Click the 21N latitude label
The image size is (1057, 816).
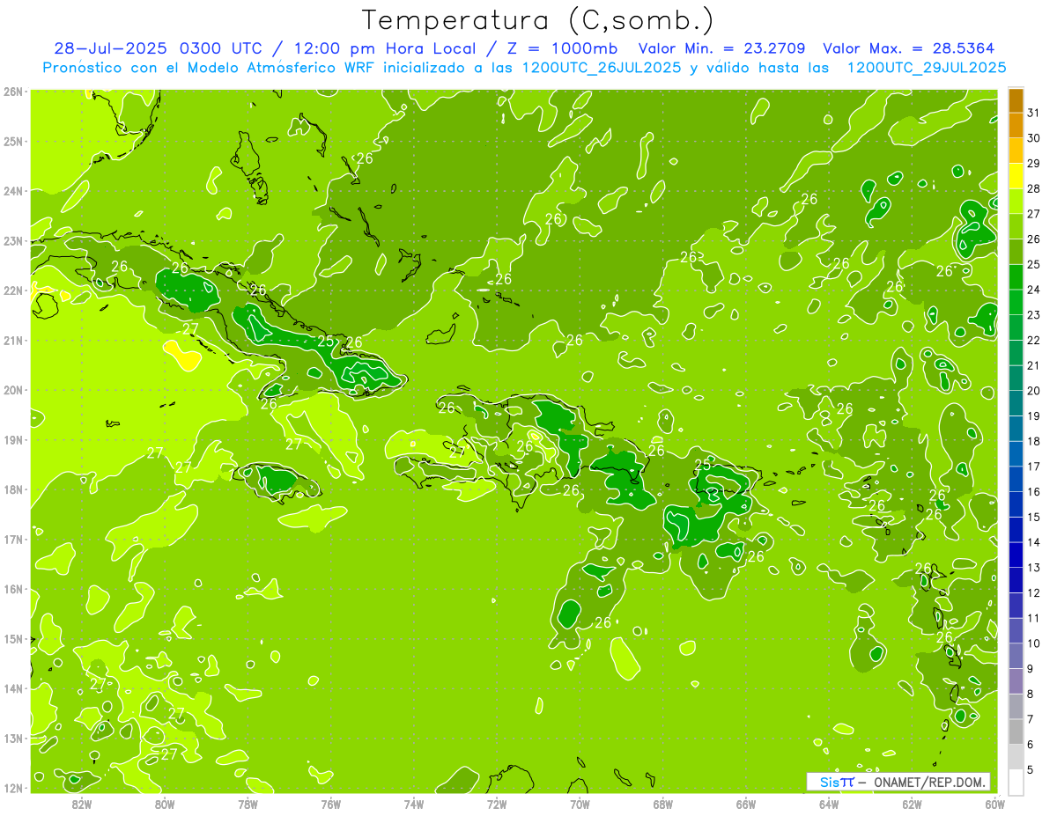coord(13,340)
